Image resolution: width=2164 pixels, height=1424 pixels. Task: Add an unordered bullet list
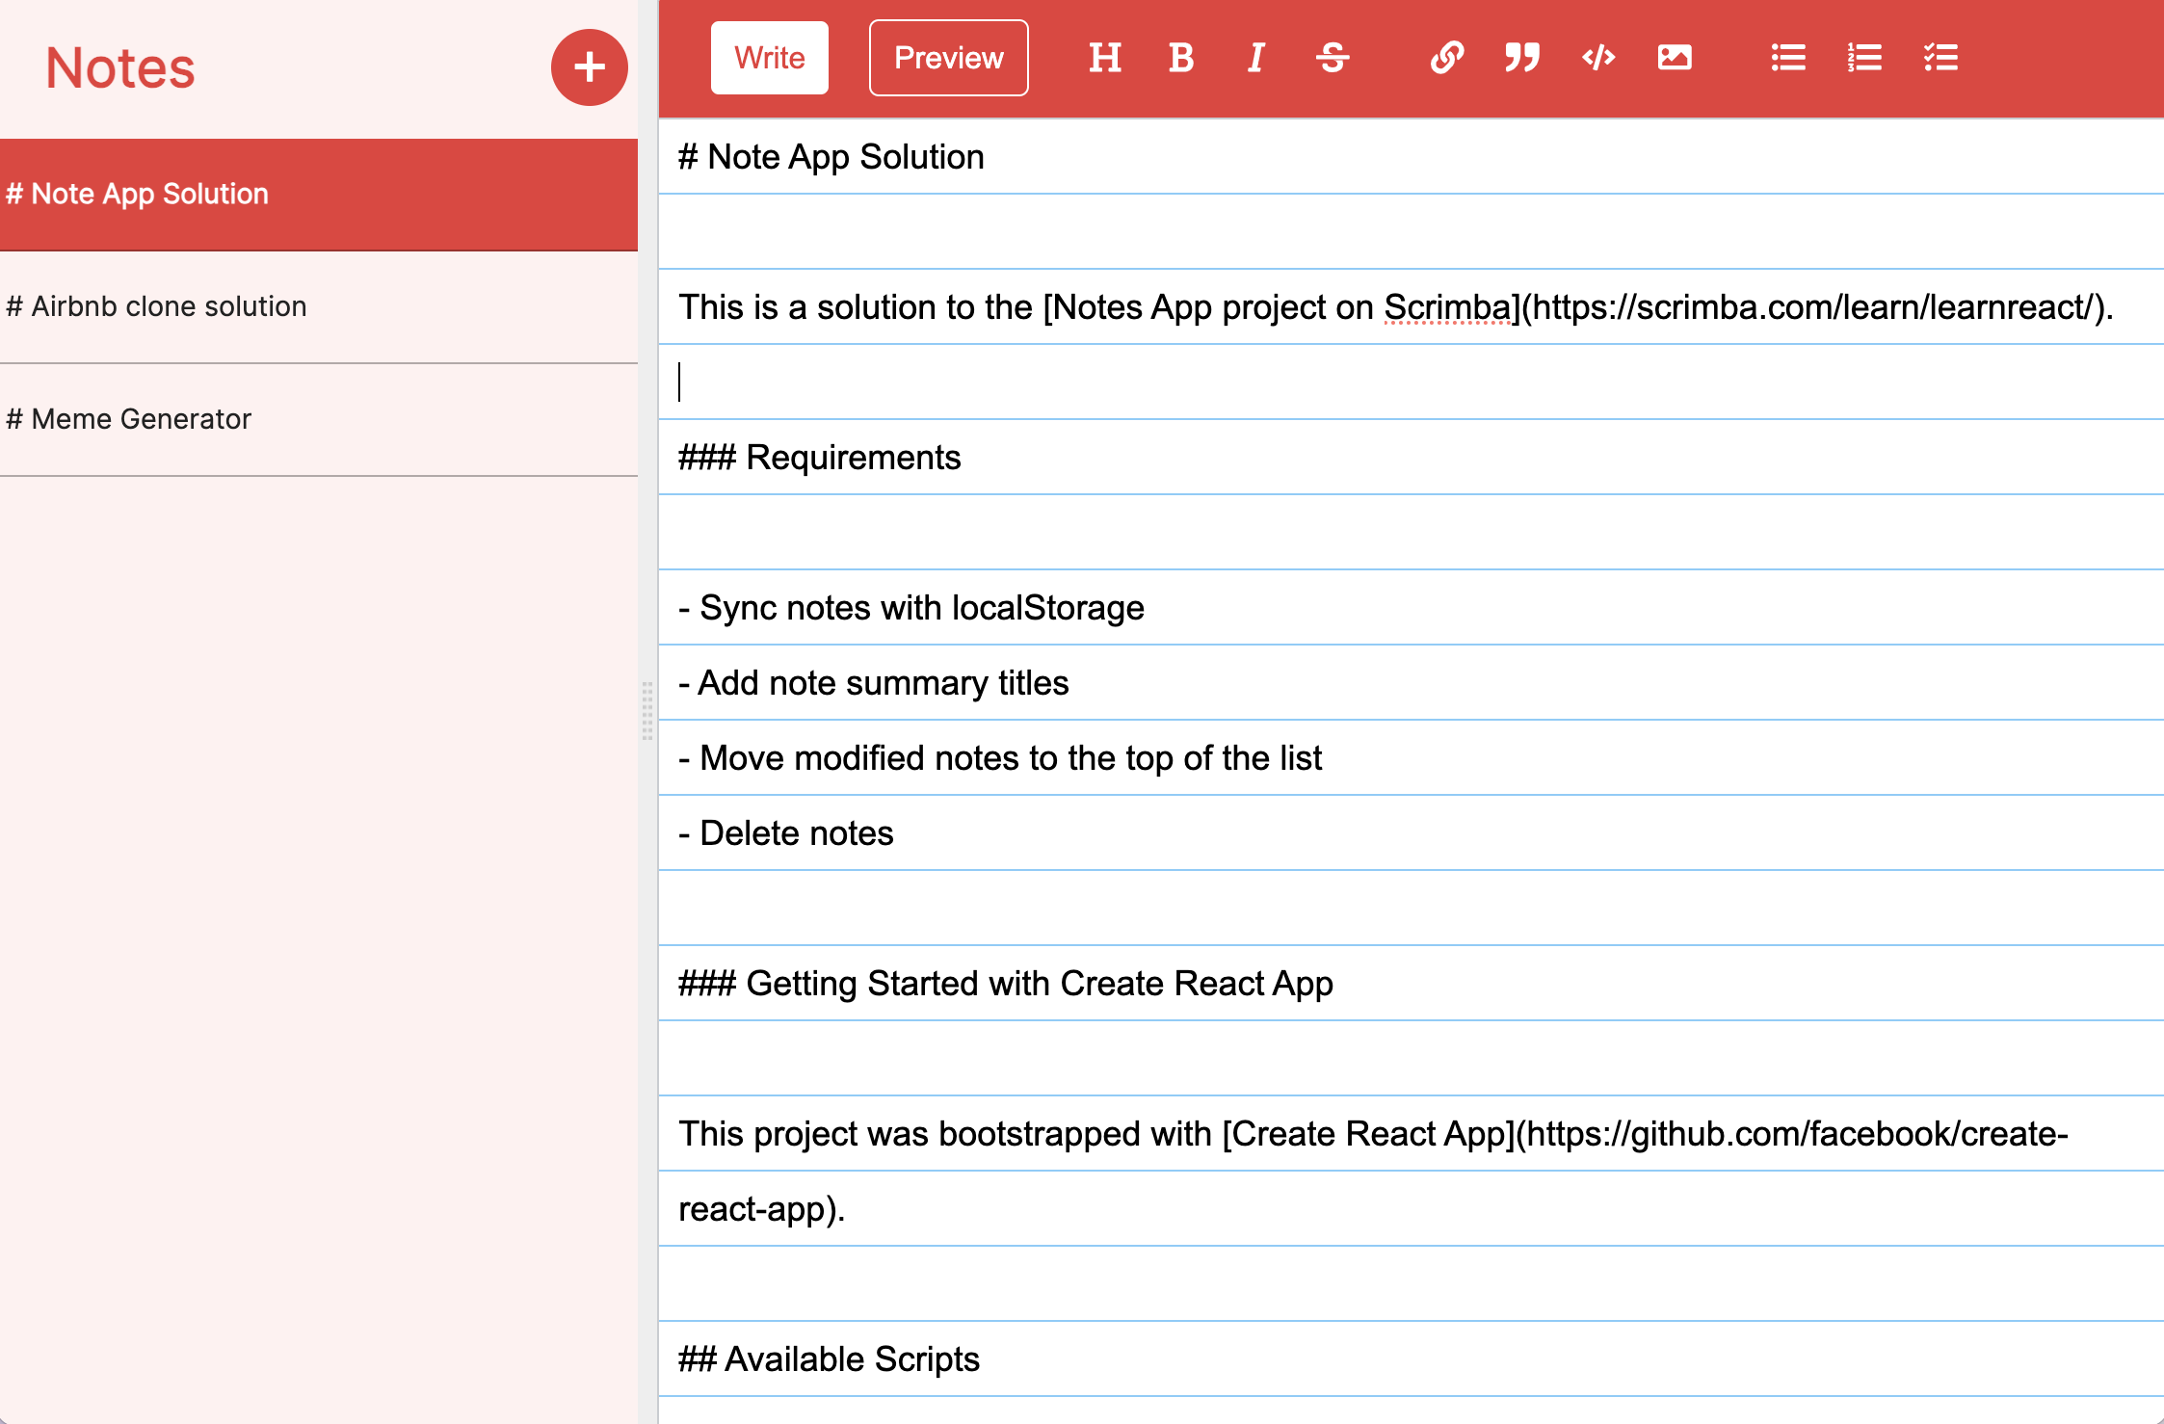click(x=1788, y=58)
